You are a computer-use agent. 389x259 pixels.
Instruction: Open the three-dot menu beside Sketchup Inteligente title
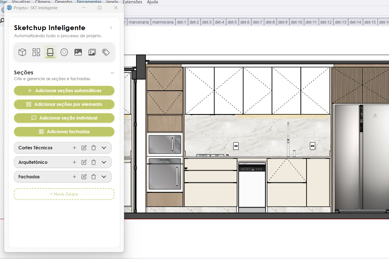tap(111, 28)
